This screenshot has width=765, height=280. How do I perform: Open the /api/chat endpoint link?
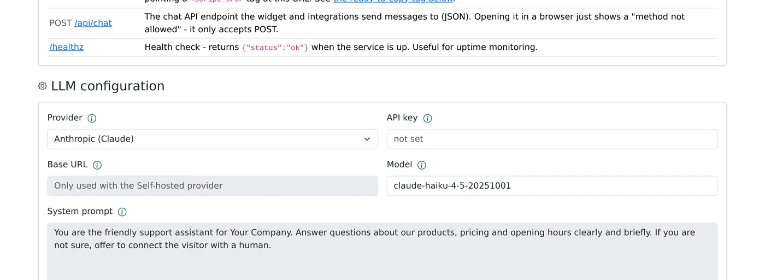click(x=93, y=23)
